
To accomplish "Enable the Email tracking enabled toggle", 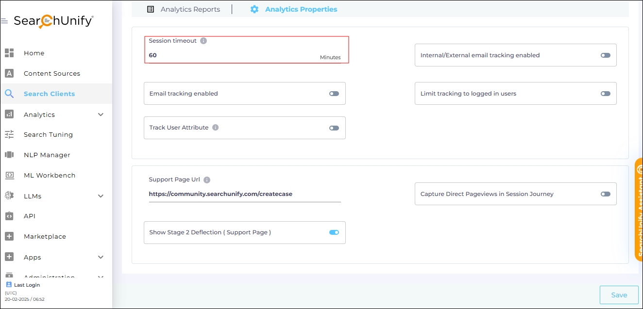I will point(334,94).
